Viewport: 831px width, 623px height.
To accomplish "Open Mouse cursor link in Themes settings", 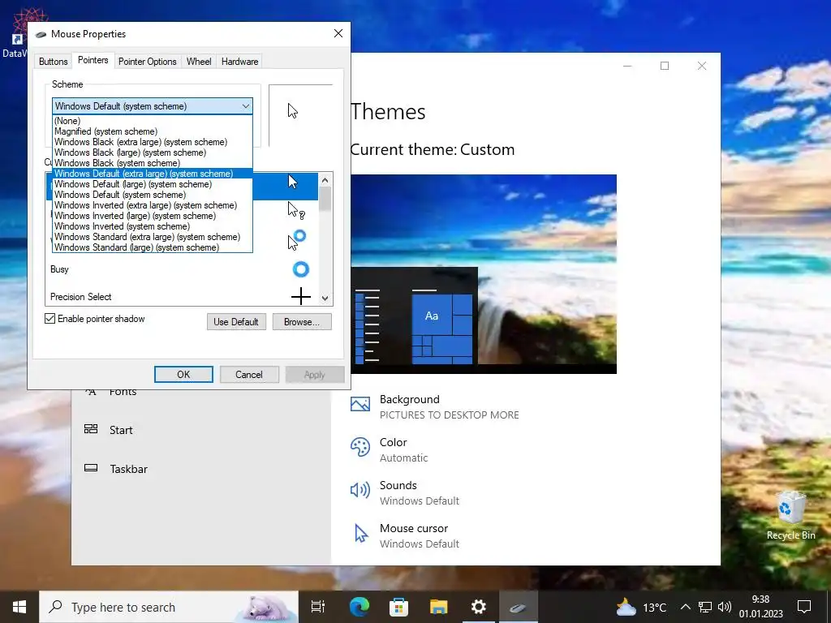I will tap(413, 528).
